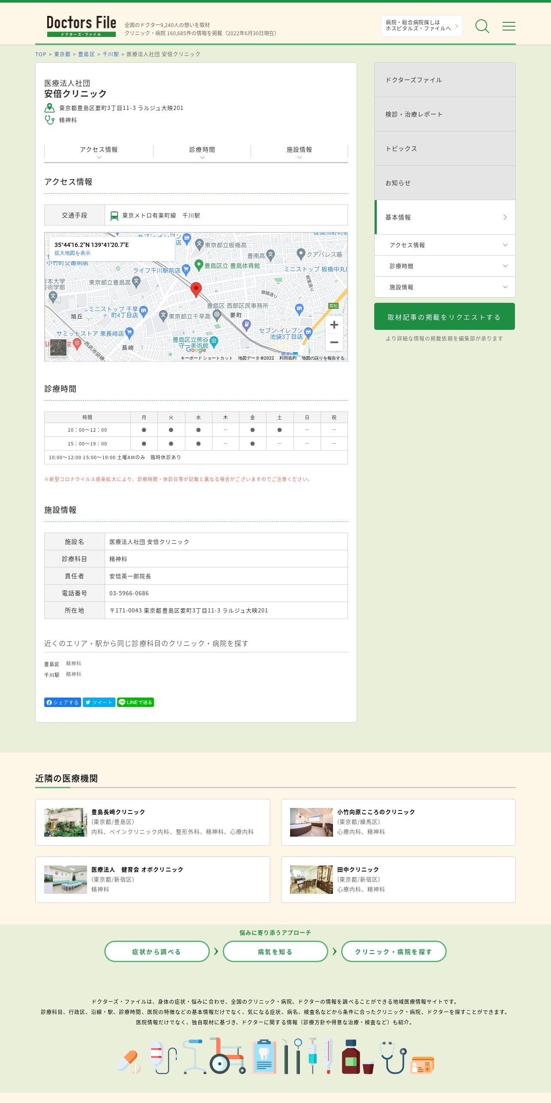Go to 豊島区 breadcrumb
The height and width of the screenshot is (1103, 551).
[x=86, y=54]
